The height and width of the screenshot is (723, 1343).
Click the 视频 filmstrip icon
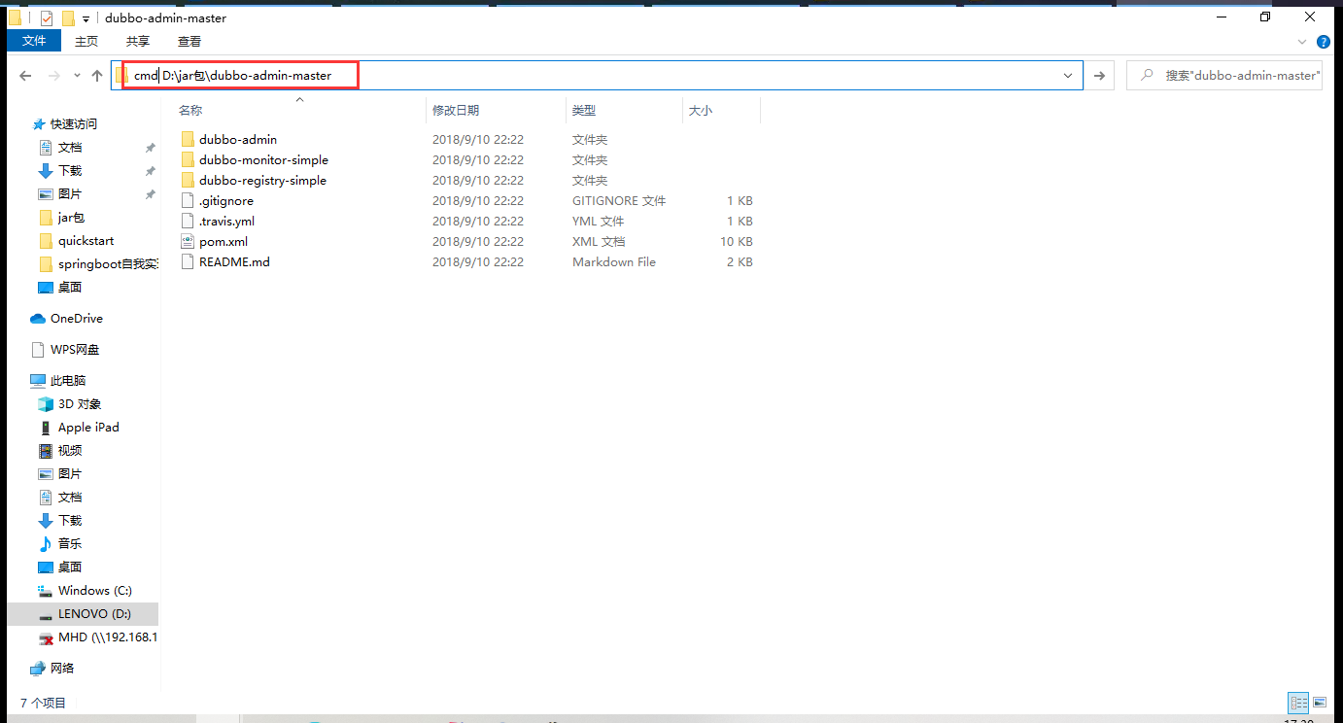[x=46, y=451]
